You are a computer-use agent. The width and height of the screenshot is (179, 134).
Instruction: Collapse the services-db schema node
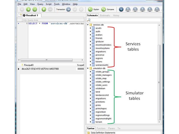point(88,25)
